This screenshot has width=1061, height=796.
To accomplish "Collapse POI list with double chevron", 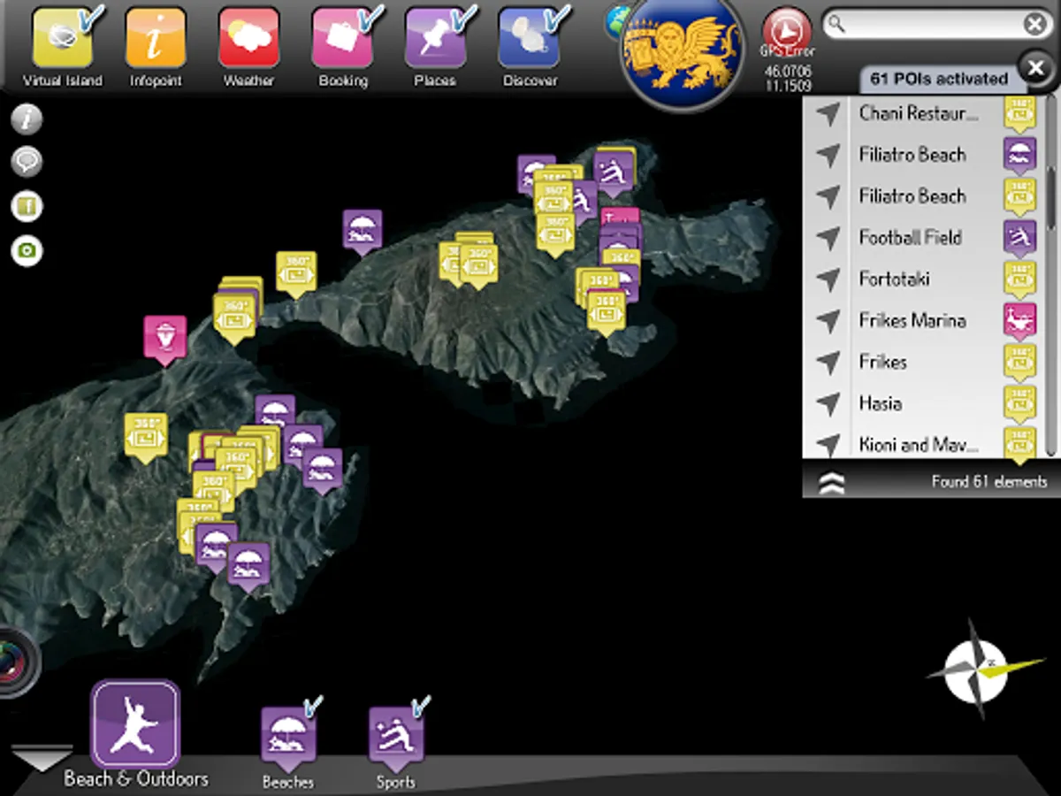I will click(832, 482).
